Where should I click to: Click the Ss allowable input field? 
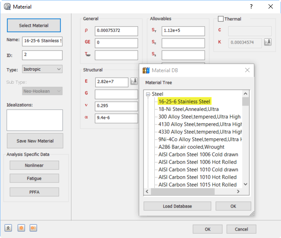coord(183,55)
